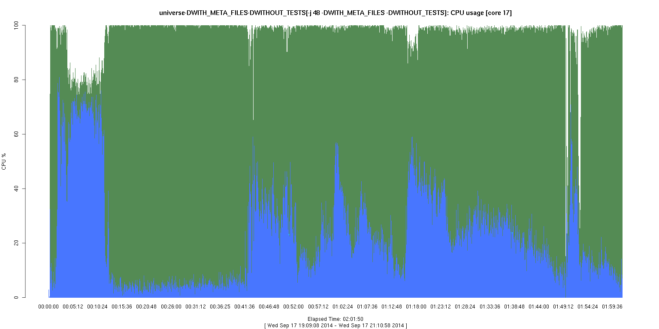Select the 00:41:36 x-axis label
The image size is (659, 329).
tap(245, 307)
